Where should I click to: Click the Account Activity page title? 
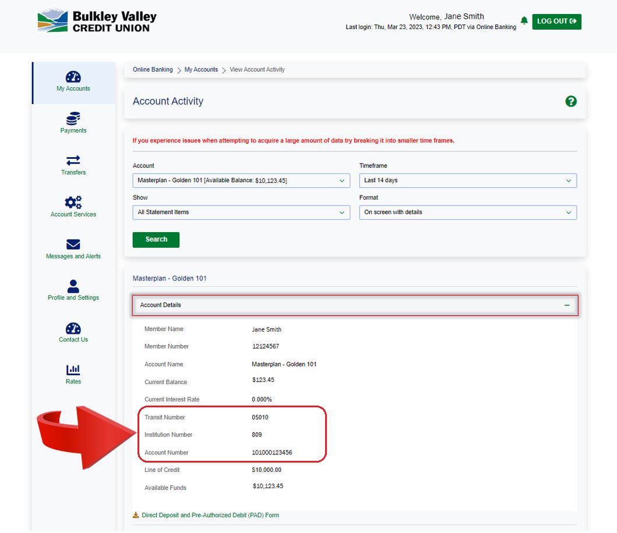click(x=168, y=101)
